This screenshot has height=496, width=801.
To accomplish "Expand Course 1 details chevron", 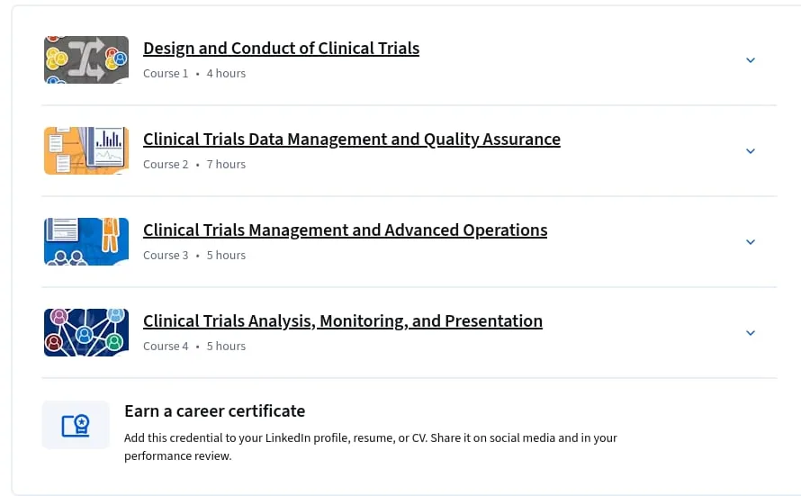I will [x=750, y=60].
